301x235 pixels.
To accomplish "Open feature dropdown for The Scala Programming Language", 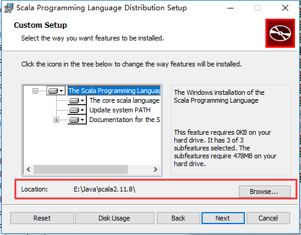I will pyautogui.click(x=56, y=91).
